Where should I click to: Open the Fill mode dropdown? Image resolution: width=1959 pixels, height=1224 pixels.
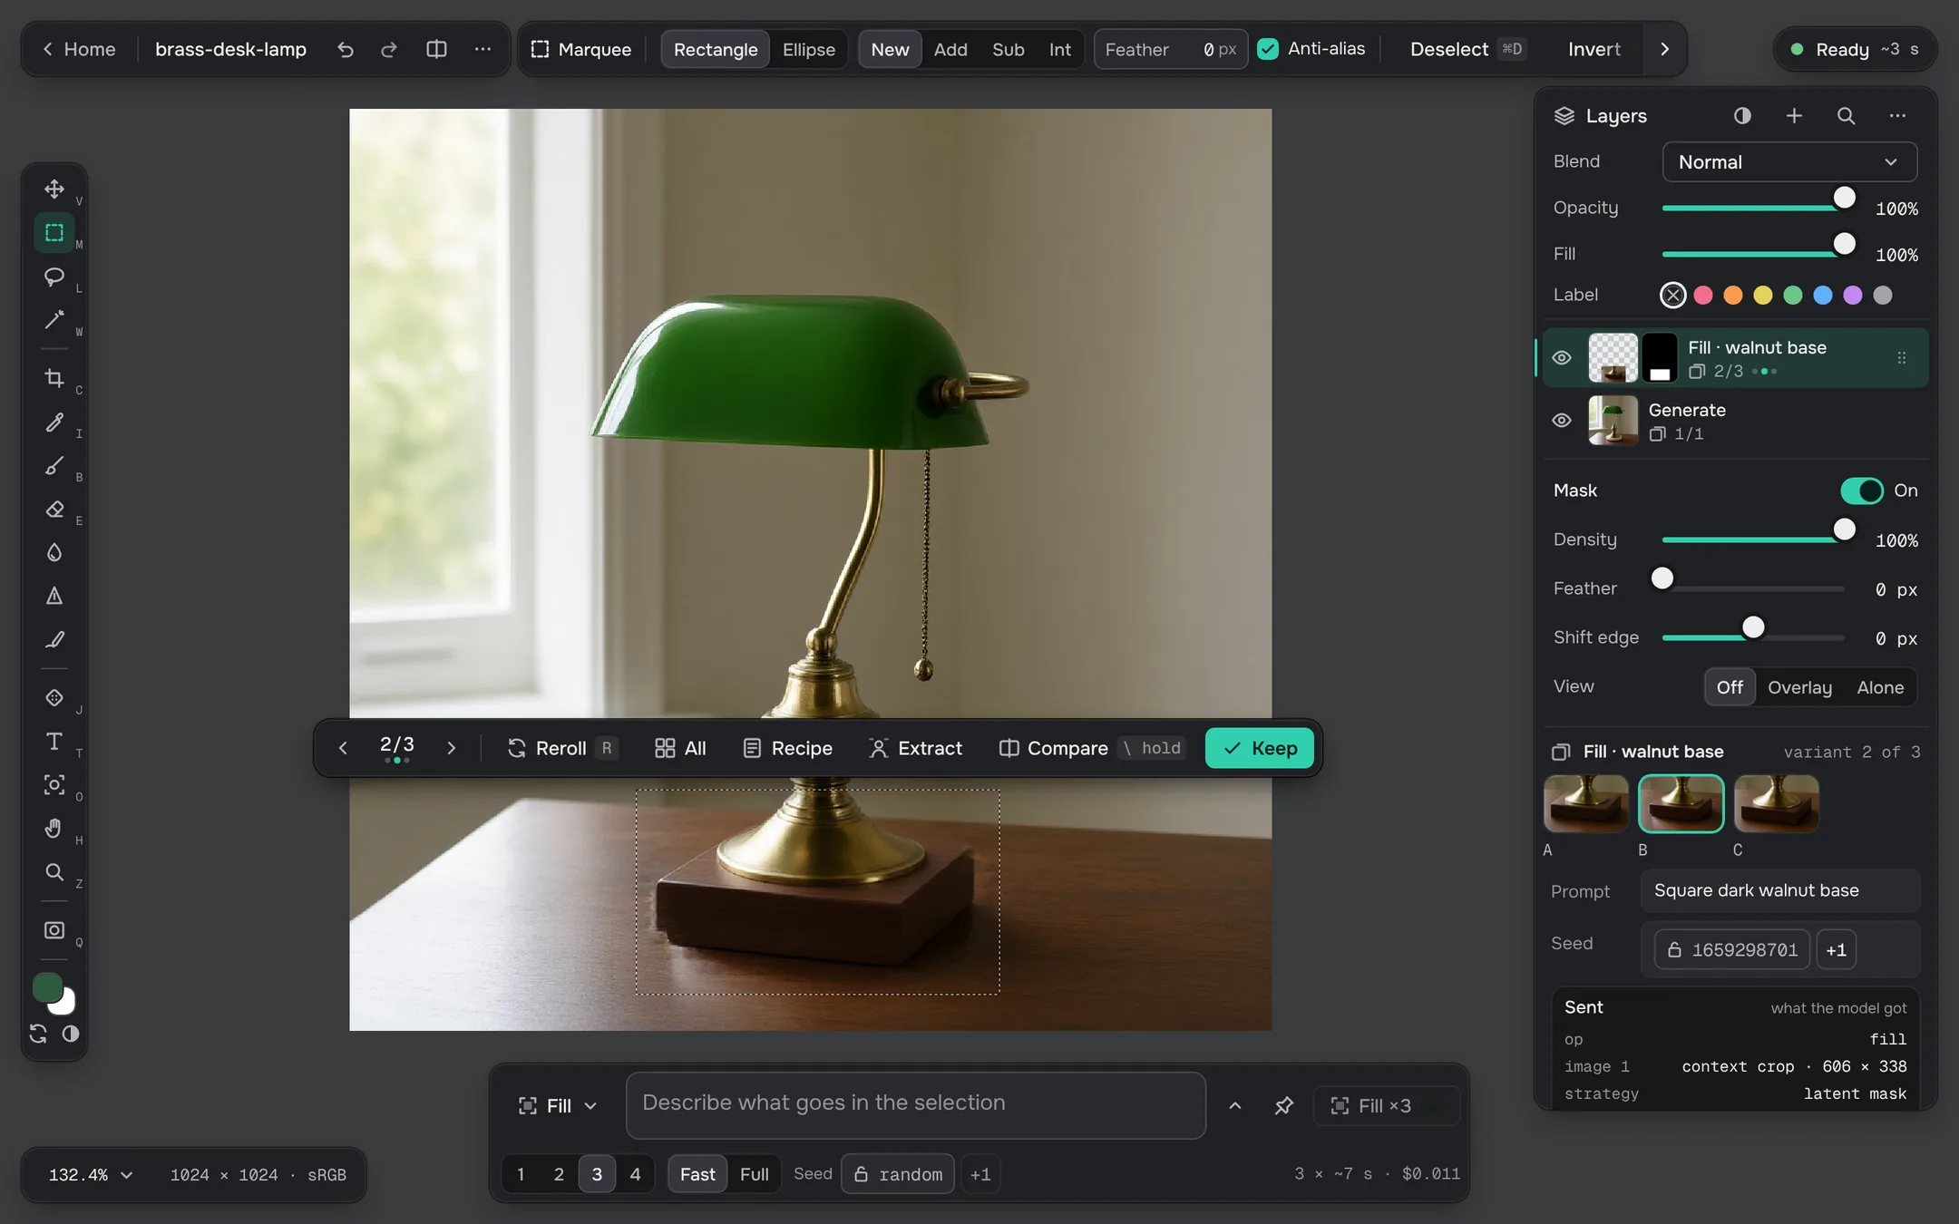click(558, 1105)
